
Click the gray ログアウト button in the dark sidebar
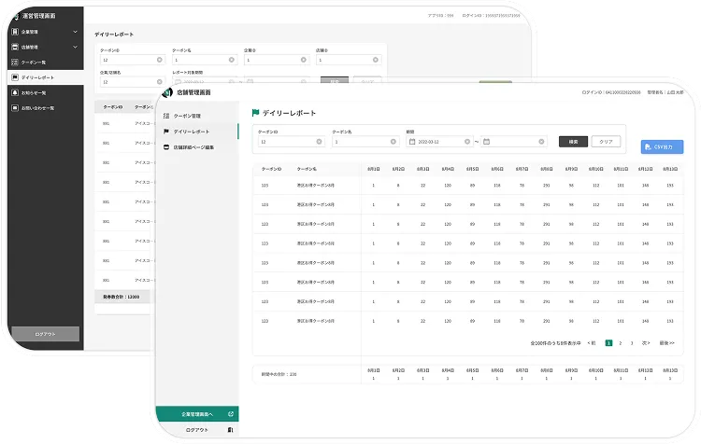coord(44,333)
